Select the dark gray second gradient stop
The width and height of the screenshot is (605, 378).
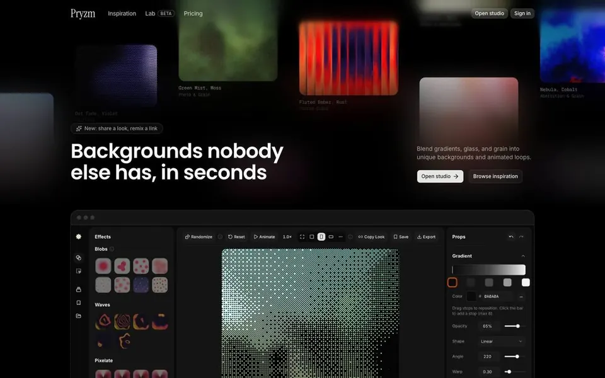tap(471, 283)
